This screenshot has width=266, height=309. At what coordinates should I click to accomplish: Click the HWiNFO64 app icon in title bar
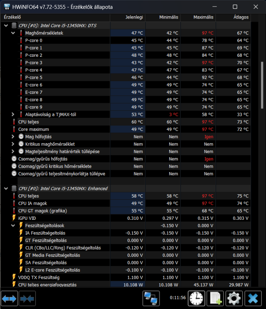click(7, 7)
